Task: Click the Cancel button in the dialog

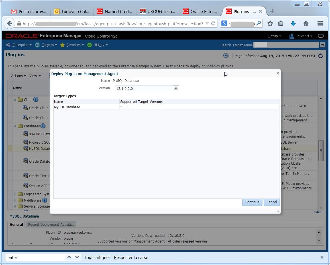Action: click(x=272, y=202)
